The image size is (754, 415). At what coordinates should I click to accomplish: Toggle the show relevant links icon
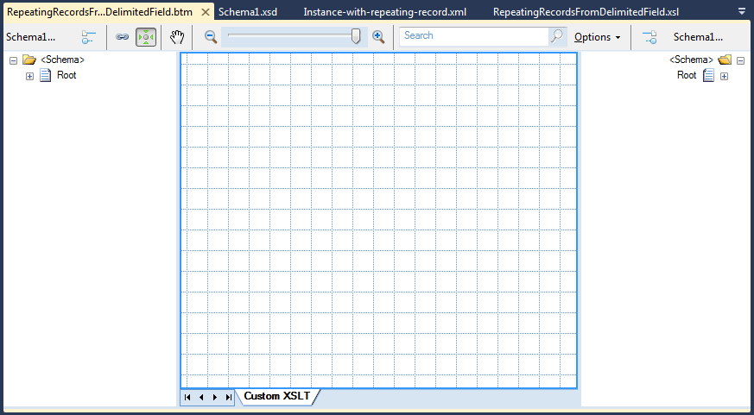pos(122,37)
